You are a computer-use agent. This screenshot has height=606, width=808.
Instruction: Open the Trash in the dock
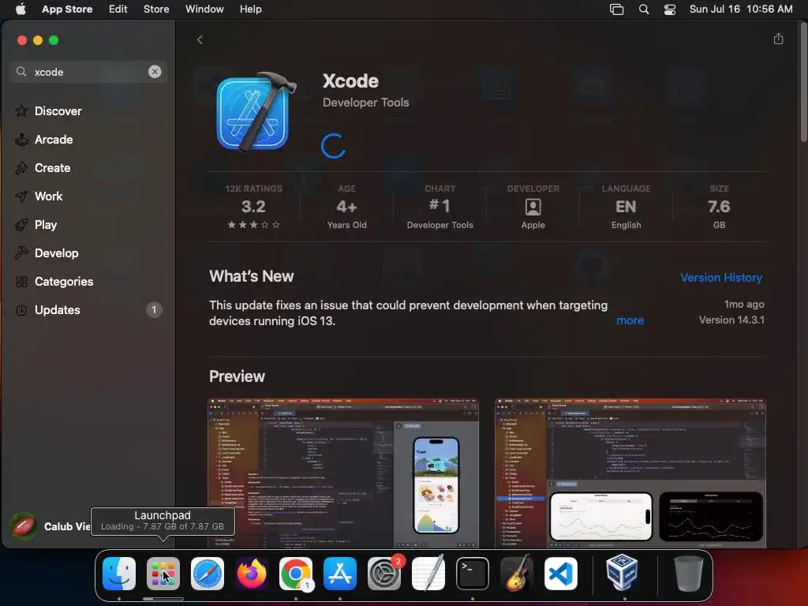coord(688,574)
